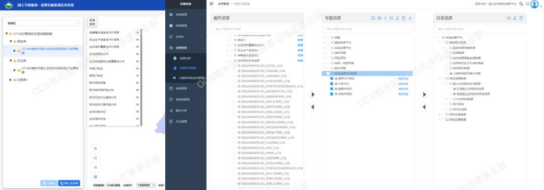
Task: Click the 转入正式库 button
Action: (69, 183)
